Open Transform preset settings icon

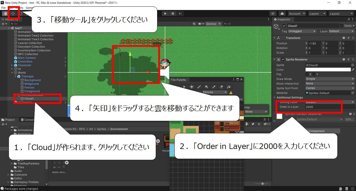348,38
